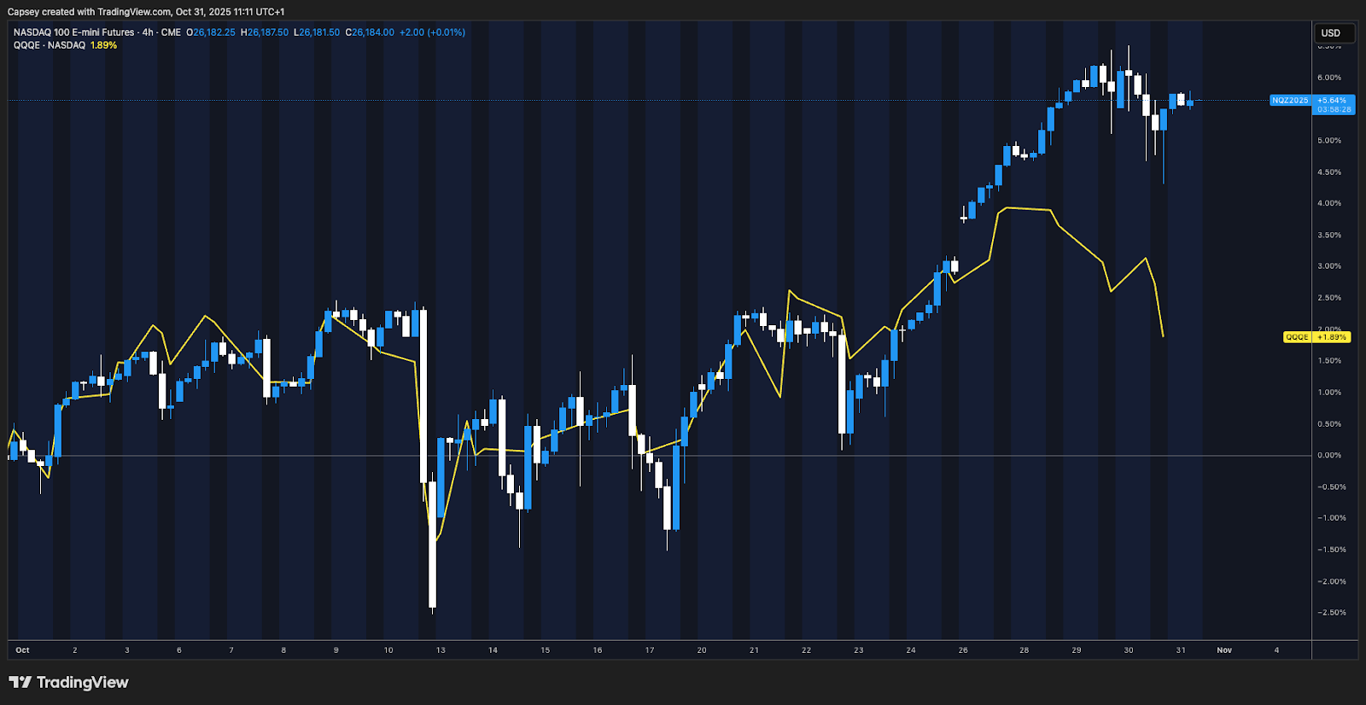Click the +5.64% price scale tag
1366x705 pixels.
click(1332, 100)
